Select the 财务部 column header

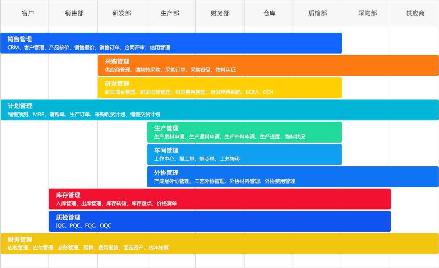[220, 14]
